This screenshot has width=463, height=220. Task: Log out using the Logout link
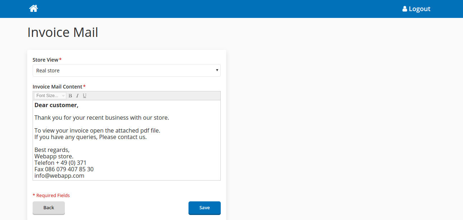point(419,9)
